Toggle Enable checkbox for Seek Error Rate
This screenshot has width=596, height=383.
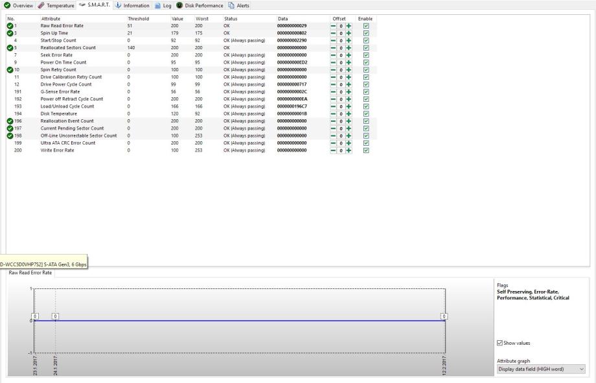[366, 55]
